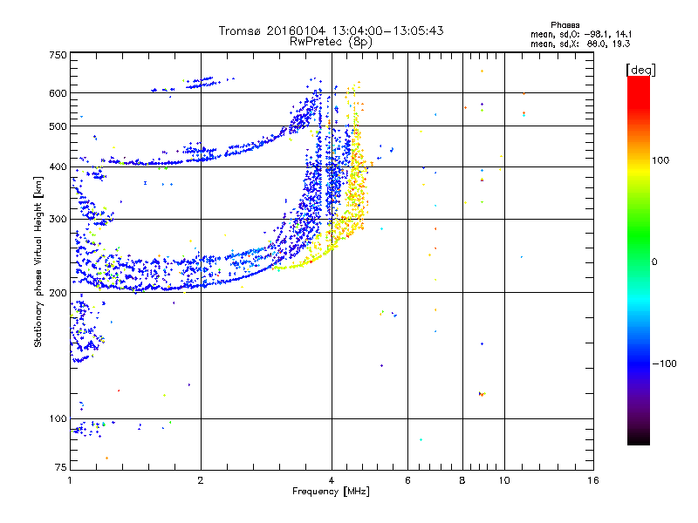
Task: Click the colorbar tick label '0'
Action: [x=654, y=262]
